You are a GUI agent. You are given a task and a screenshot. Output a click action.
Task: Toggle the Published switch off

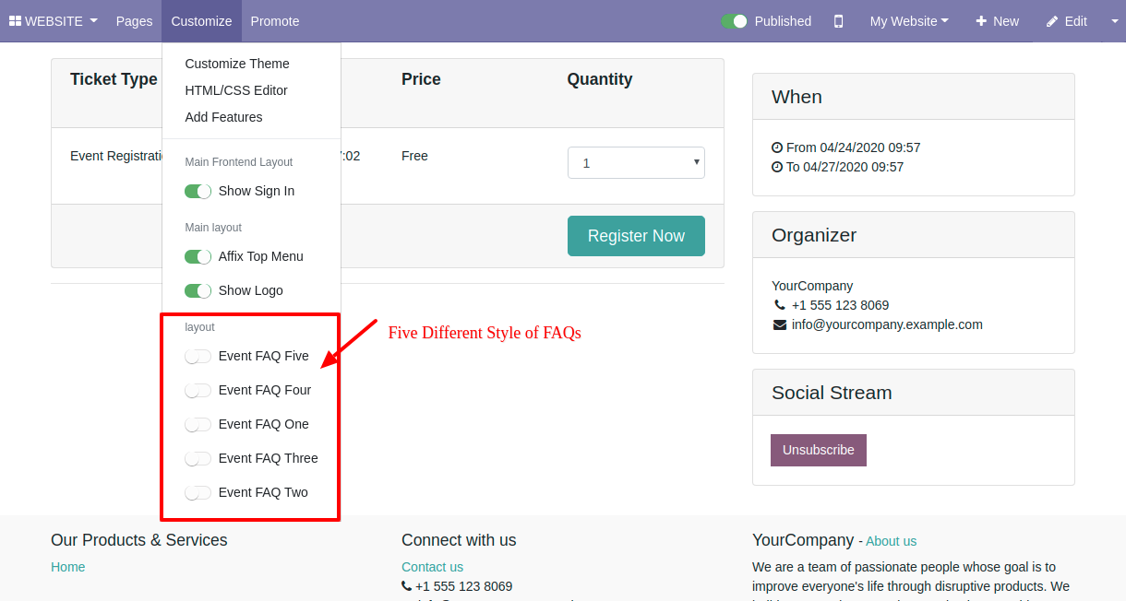(735, 21)
